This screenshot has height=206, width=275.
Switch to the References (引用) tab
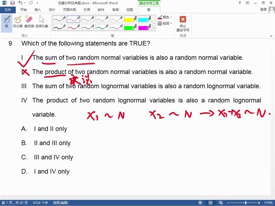click(87, 10)
